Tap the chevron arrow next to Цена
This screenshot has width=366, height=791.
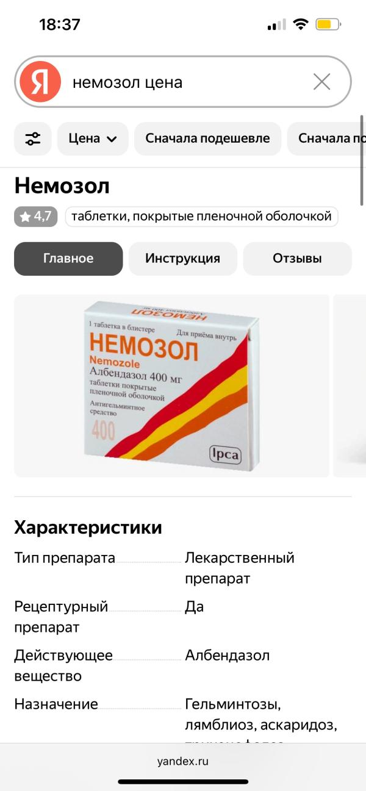pos(111,139)
